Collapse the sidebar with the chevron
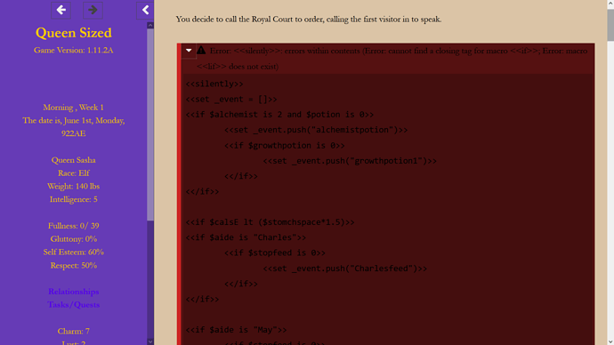614x345 pixels. click(x=145, y=10)
